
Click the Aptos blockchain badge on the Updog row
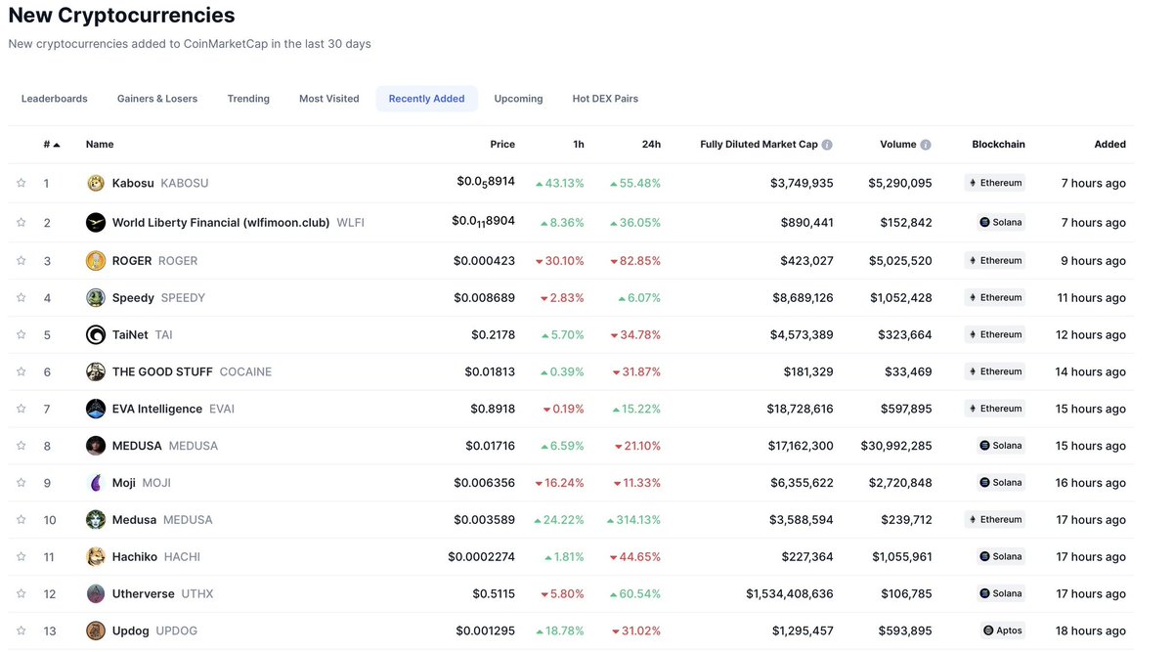point(1002,630)
